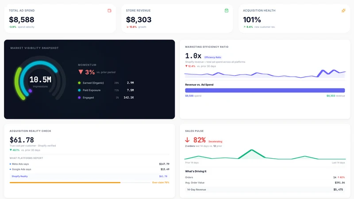This screenshot has height=199, width=354.
Task: Click the What Platforms Report subheading
Action: pos(26,158)
